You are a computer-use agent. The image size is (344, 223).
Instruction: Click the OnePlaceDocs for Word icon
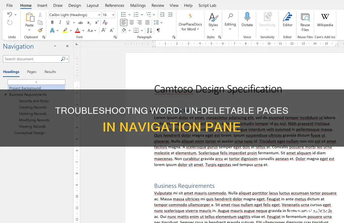click(190, 16)
